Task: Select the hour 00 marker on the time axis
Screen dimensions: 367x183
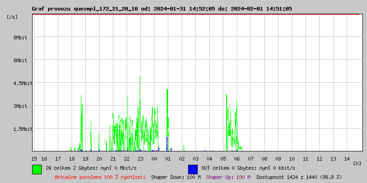Action: click(x=154, y=158)
